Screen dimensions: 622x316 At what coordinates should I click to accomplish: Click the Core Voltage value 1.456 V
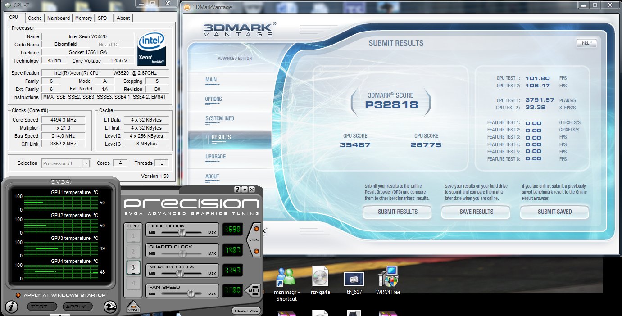[x=119, y=60]
